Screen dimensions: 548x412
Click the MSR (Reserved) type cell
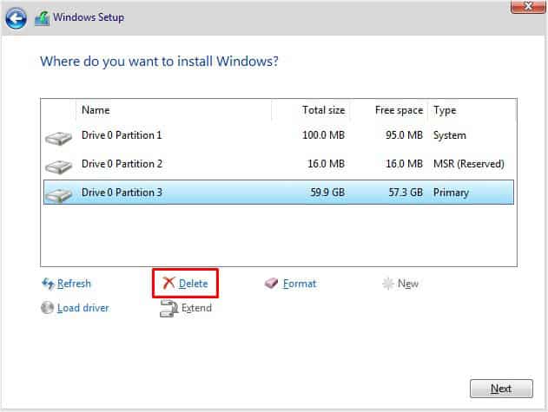(469, 164)
